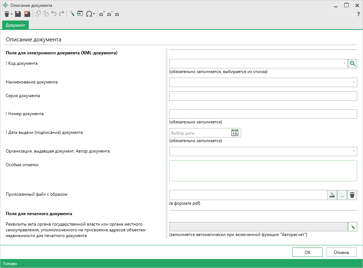Viewport: 363px width, 268px height.
Task: Insert special symbol via Omega icon
Action: (x=89, y=14)
